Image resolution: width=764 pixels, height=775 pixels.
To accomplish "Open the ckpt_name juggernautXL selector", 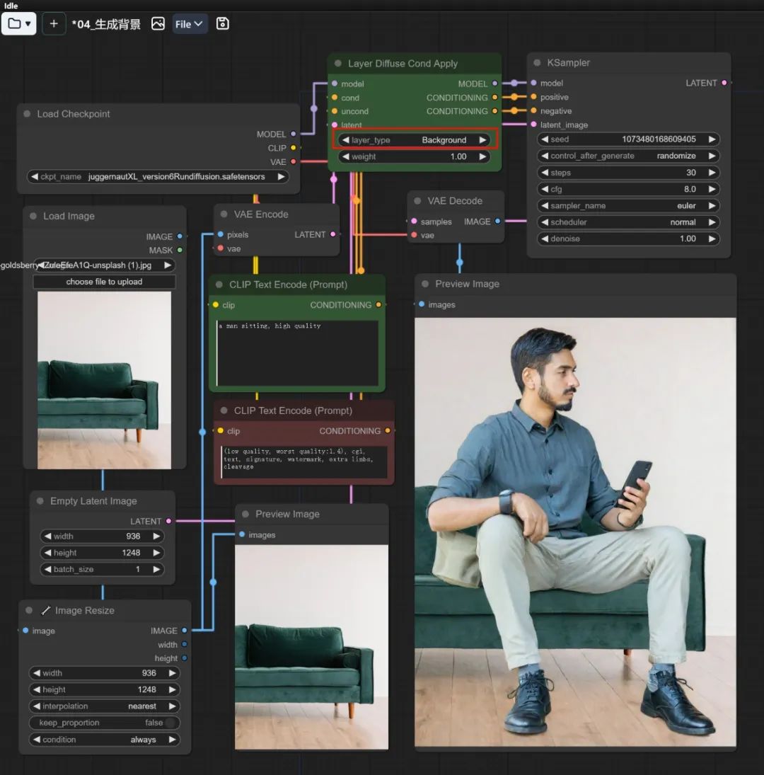I will coord(158,176).
